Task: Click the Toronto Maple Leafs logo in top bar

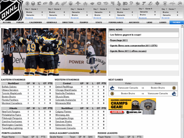Action: point(157,3)
